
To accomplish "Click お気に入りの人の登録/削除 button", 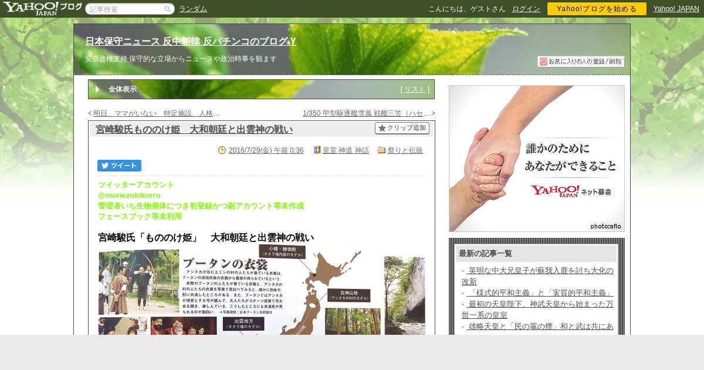I will click(x=581, y=62).
